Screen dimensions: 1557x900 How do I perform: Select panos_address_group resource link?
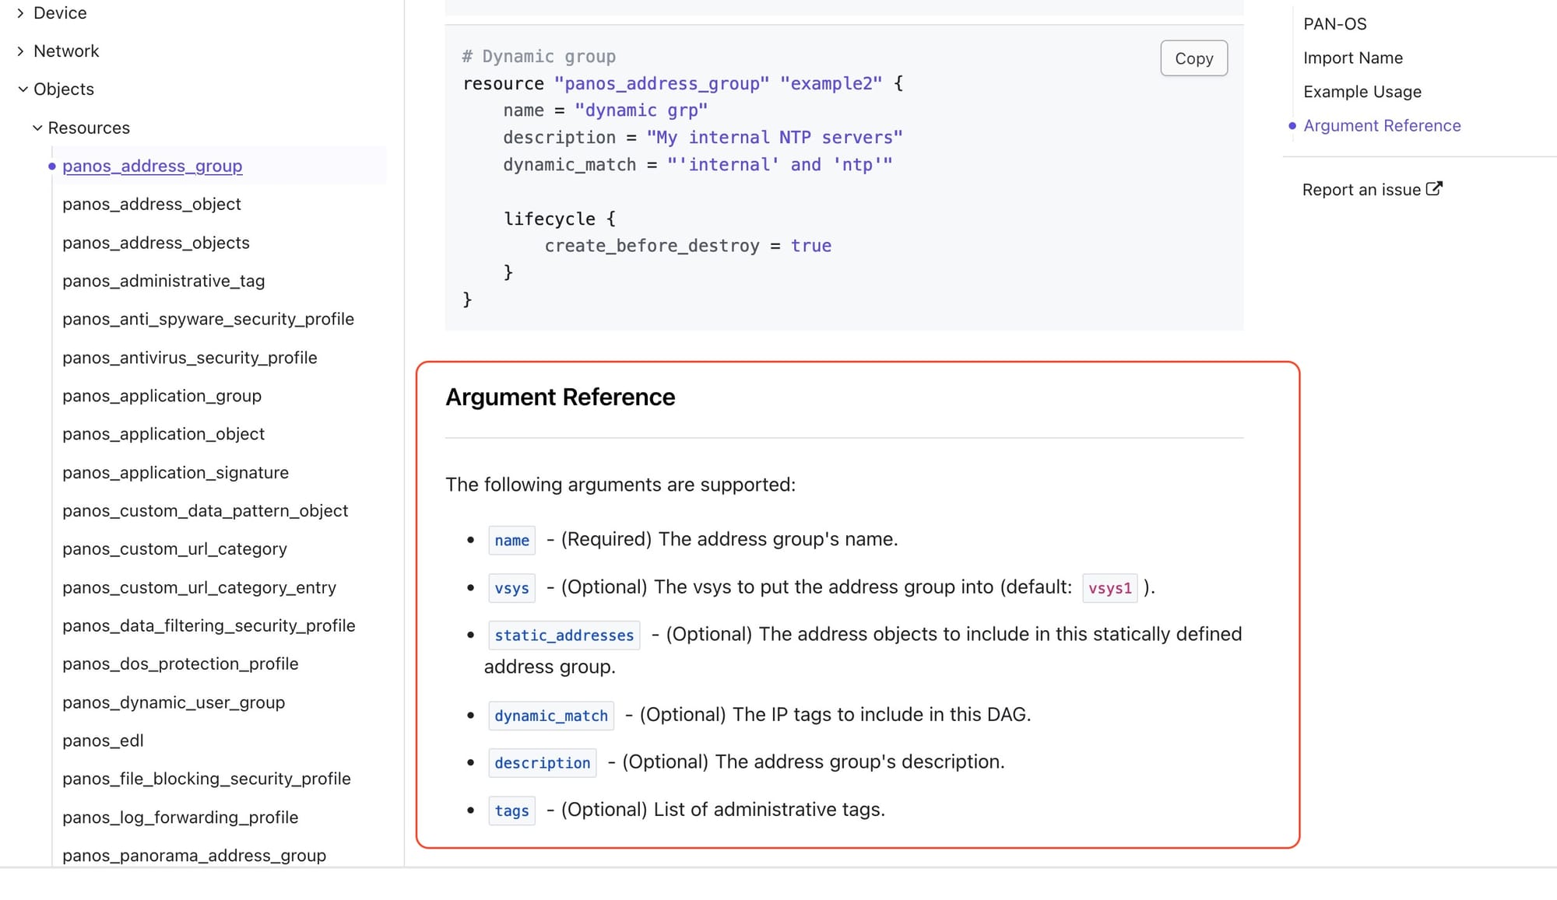tap(153, 166)
